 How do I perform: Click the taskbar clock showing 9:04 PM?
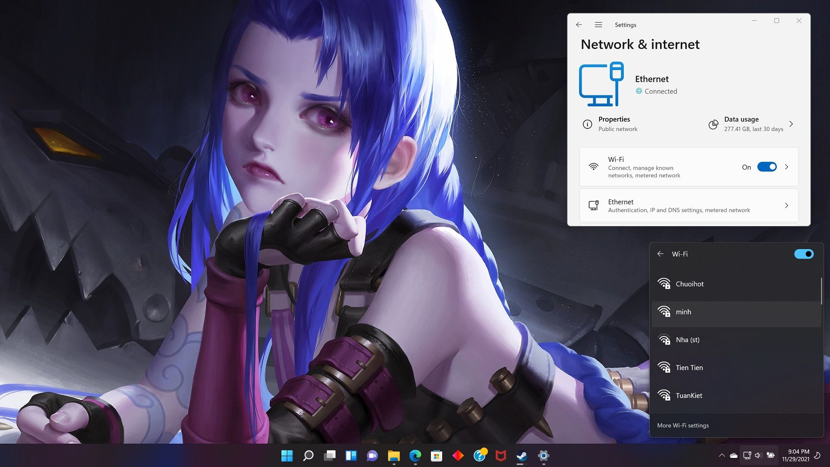click(x=795, y=455)
